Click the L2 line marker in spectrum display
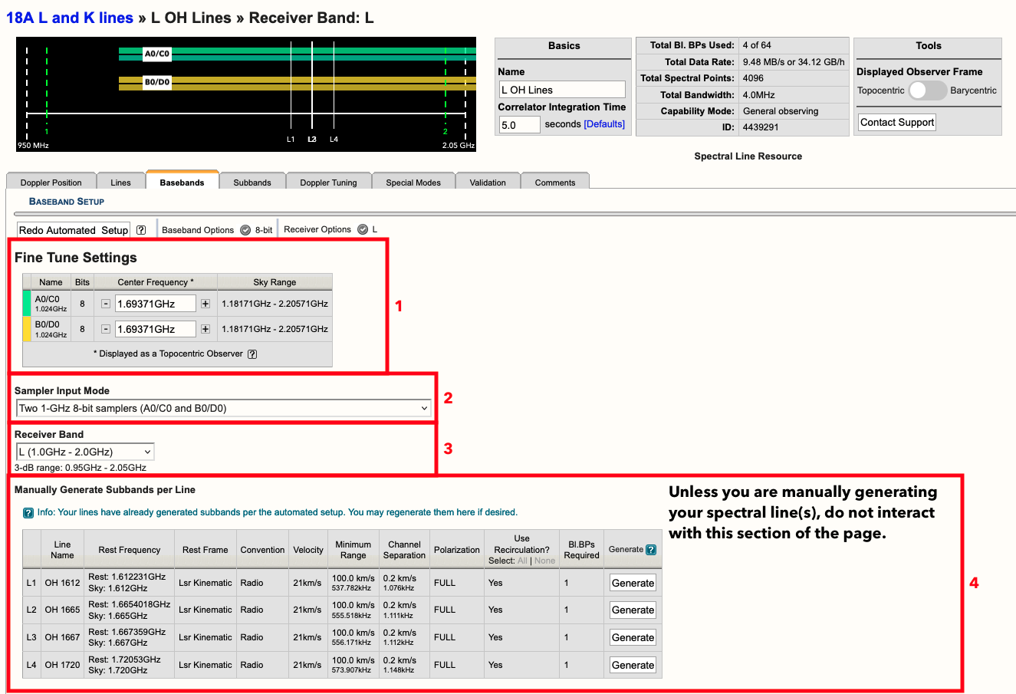1016x694 pixels. coord(312,139)
